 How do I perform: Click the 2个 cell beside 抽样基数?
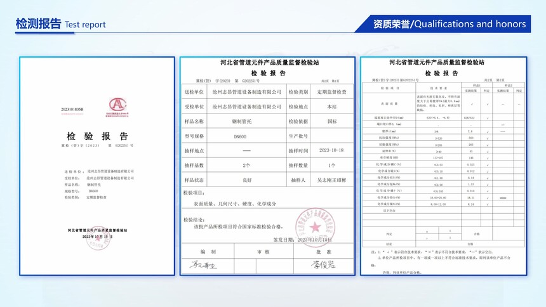(x=246, y=166)
